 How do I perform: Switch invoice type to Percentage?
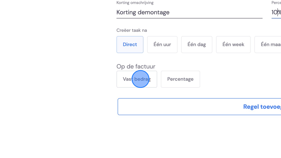pyautogui.click(x=180, y=79)
